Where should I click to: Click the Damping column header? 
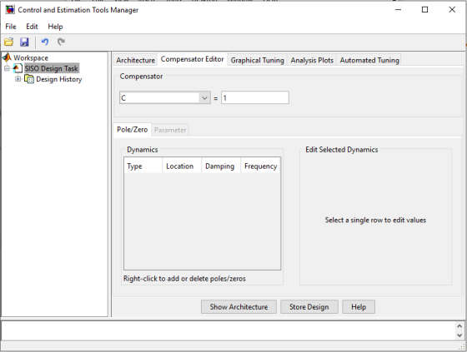pyautogui.click(x=221, y=166)
